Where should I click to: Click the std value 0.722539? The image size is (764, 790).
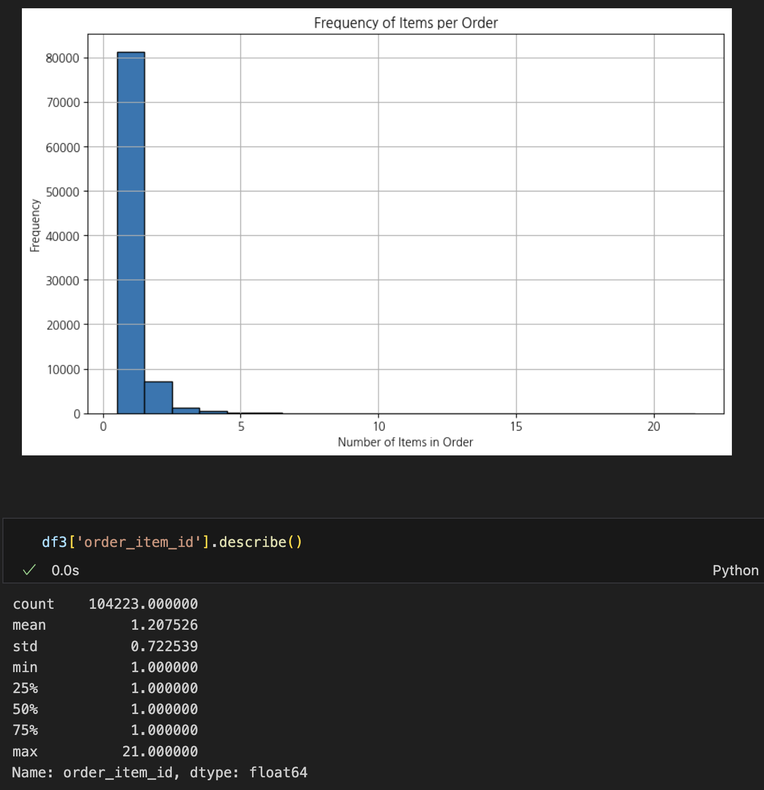coord(164,646)
